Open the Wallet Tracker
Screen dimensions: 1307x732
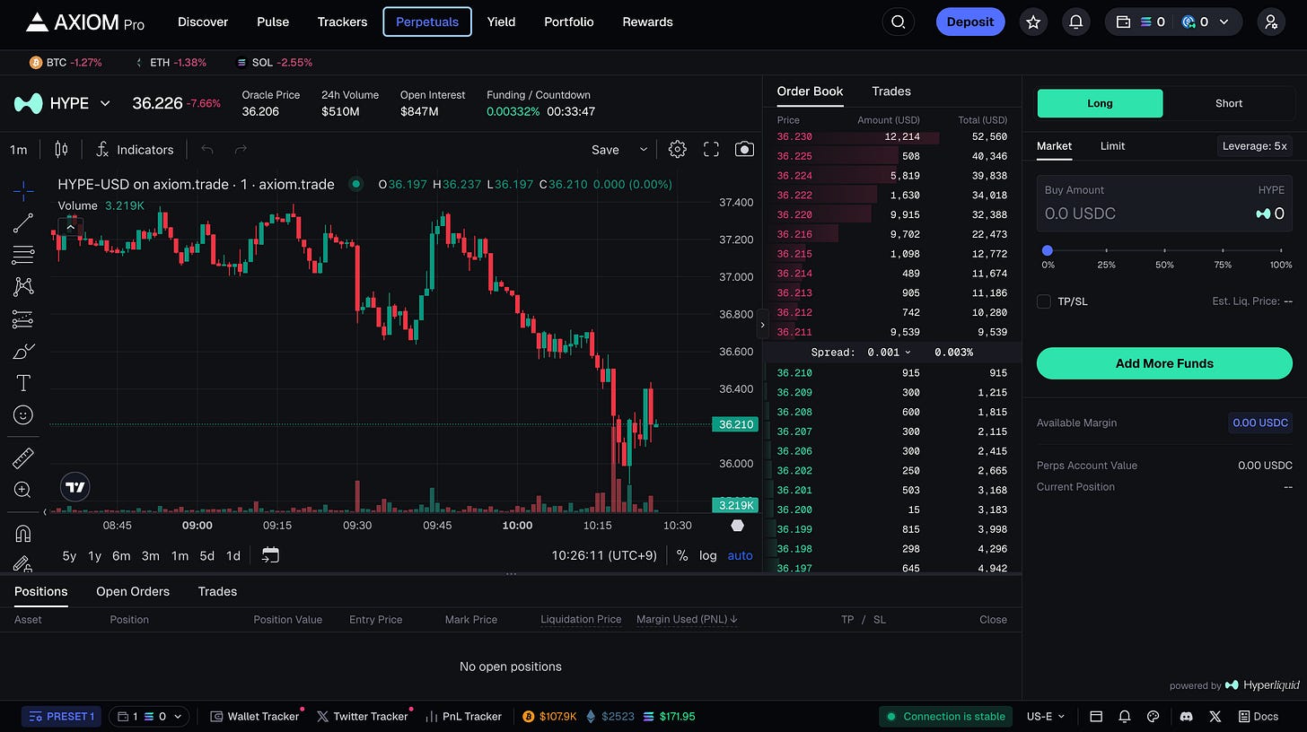(255, 716)
